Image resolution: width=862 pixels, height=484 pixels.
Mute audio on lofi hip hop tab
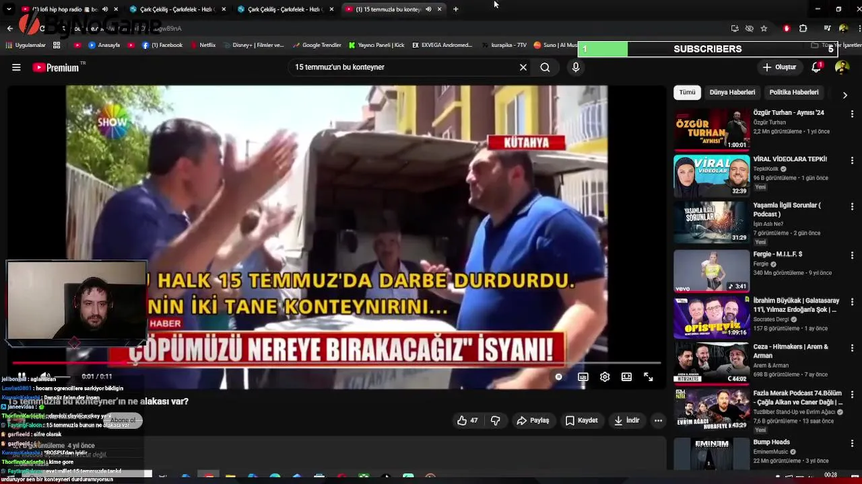click(104, 9)
